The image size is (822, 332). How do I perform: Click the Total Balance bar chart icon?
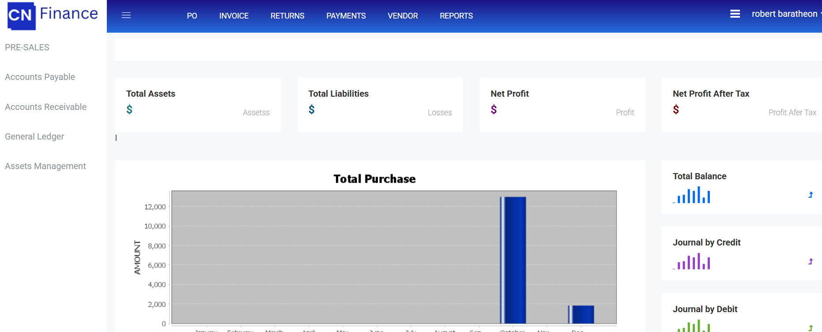point(693,195)
